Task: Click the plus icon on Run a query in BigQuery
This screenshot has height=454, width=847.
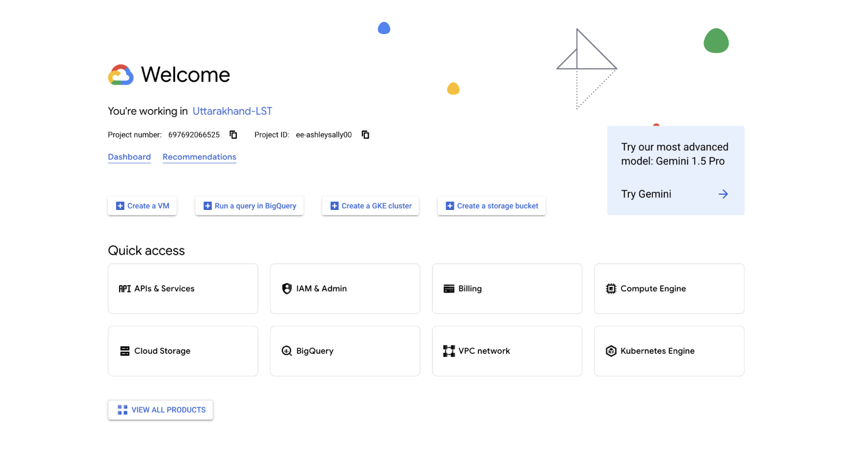Action: pyautogui.click(x=207, y=206)
